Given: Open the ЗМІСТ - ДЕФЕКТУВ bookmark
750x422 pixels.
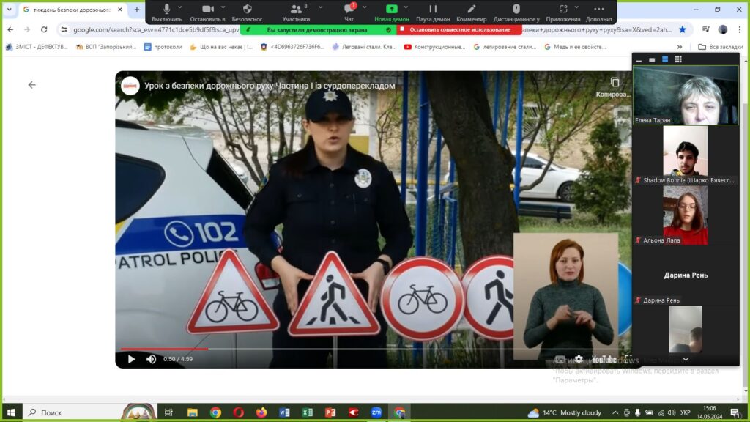Looking at the screenshot, I should tap(37, 47).
